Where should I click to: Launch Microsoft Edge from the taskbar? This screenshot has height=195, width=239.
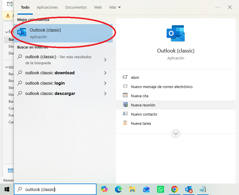click(x=118, y=189)
